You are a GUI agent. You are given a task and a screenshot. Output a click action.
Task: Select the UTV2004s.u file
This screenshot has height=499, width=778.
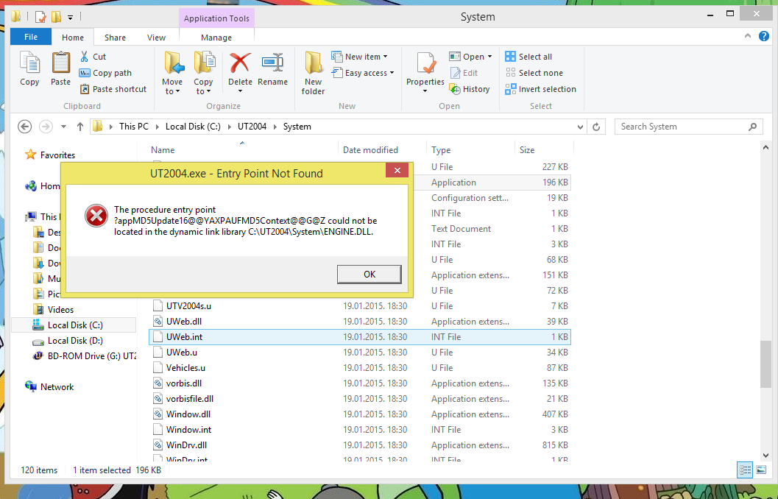tap(360, 306)
